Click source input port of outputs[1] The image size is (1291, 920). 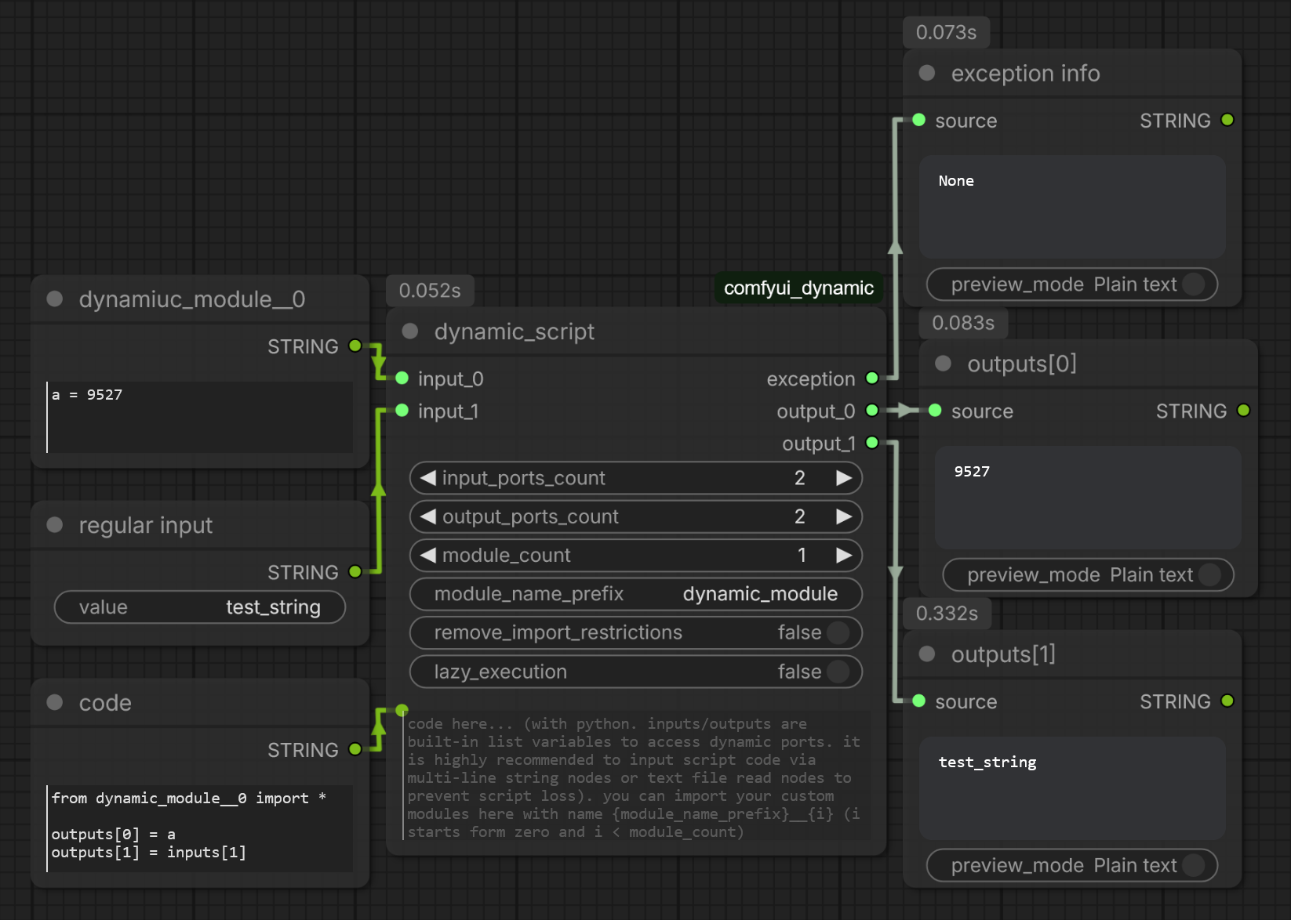point(919,701)
